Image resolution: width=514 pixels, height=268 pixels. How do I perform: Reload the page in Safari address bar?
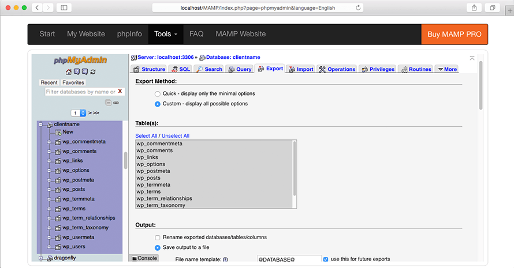(x=358, y=8)
